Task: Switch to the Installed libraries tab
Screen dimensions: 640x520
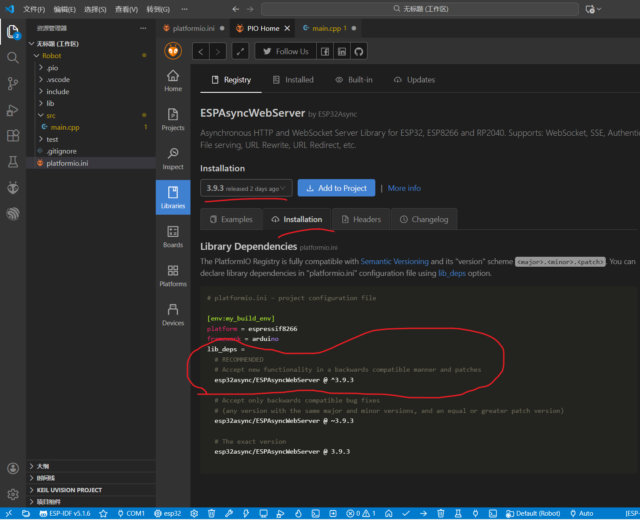Action: pos(293,80)
